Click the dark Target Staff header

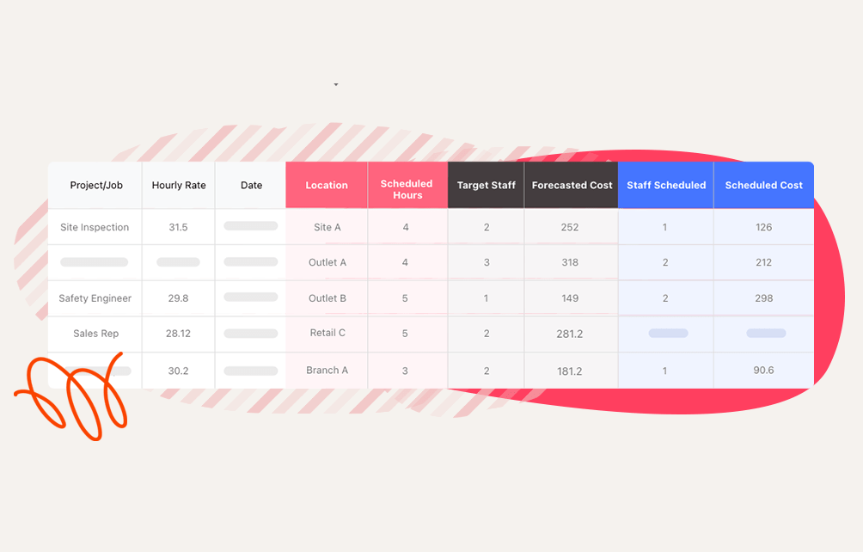click(x=486, y=186)
